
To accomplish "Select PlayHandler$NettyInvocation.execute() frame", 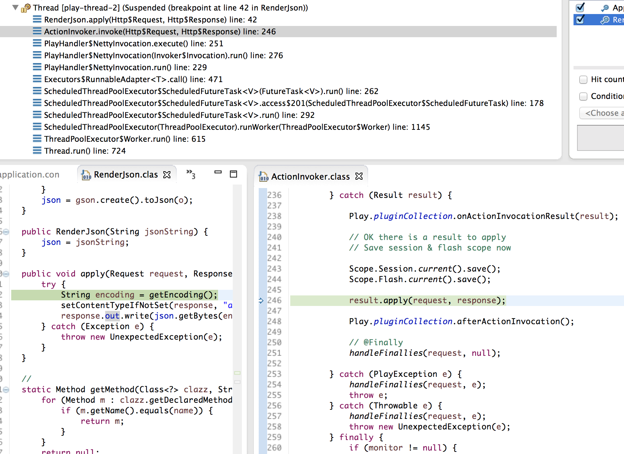I will [x=134, y=44].
